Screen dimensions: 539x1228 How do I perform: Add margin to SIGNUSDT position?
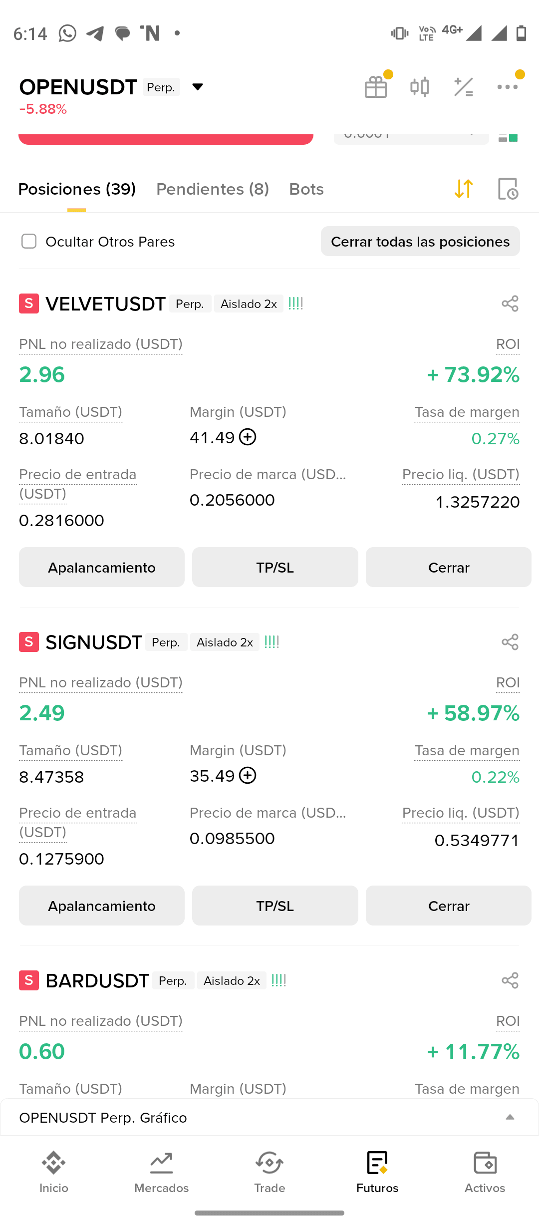click(x=248, y=776)
